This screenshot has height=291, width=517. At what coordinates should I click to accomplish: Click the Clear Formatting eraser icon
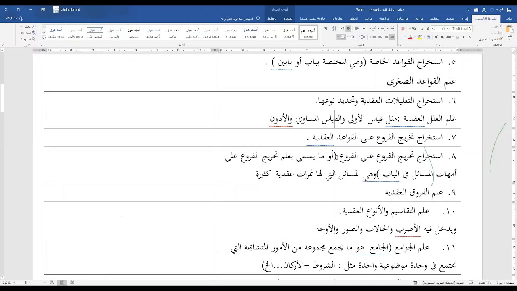click(x=403, y=29)
